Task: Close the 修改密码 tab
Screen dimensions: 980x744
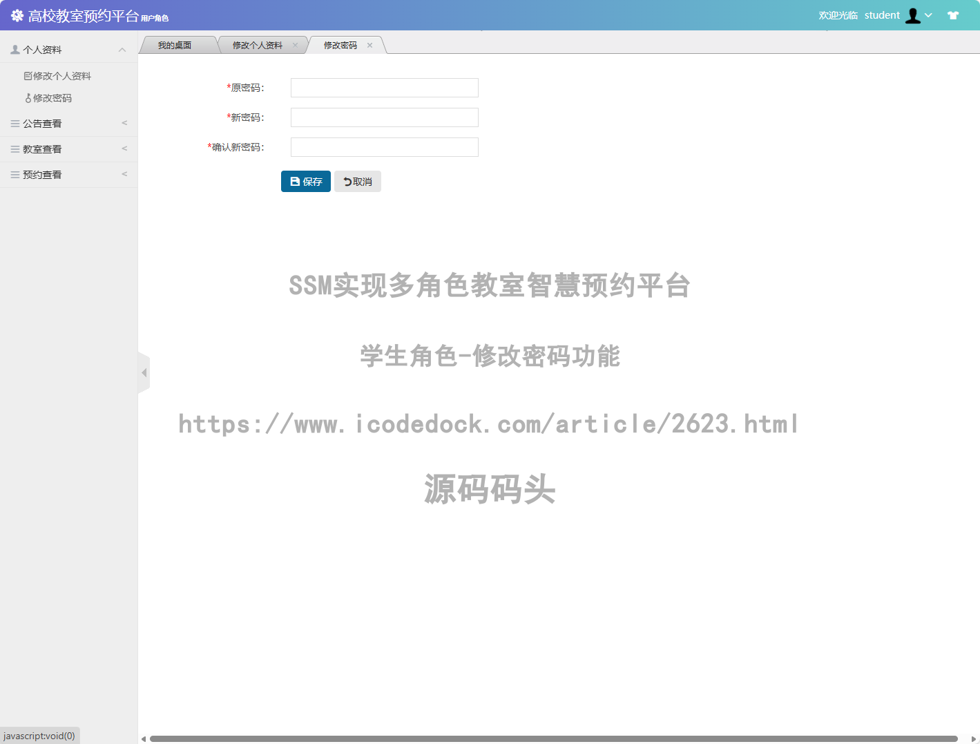Action: (370, 46)
